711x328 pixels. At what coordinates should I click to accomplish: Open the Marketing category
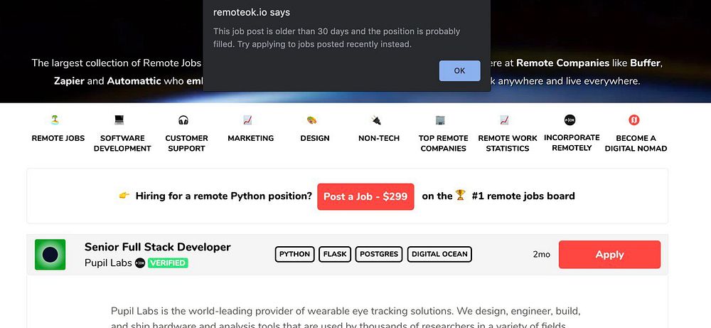pyautogui.click(x=251, y=138)
